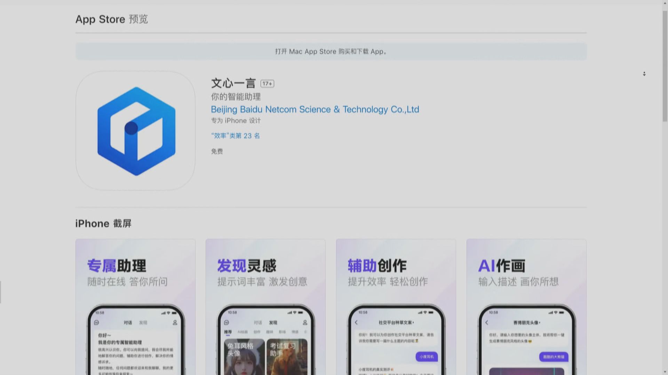Tap the back arrow in 赛博朋克头像 screenshot
668x375 pixels.
click(487, 322)
